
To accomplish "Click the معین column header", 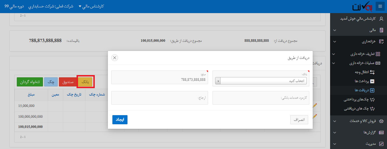I will [55, 95].
